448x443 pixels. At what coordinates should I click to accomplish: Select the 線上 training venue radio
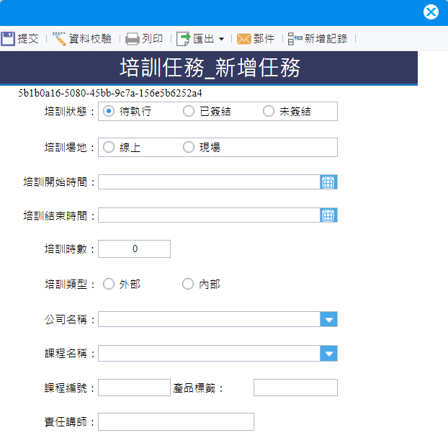pos(109,147)
